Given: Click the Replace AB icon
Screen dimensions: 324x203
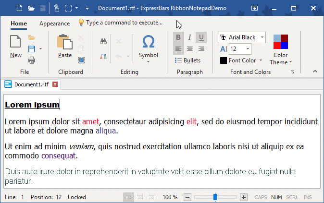Looking at the screenshot, I should [x=103, y=56].
